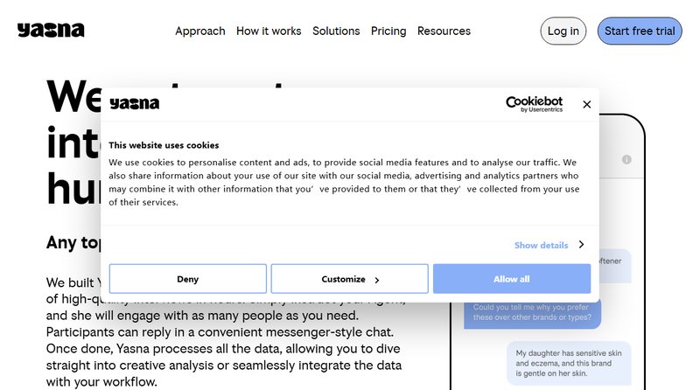Open the Approach menu item
Image resolution: width=700 pixels, height=390 pixels.
(200, 31)
